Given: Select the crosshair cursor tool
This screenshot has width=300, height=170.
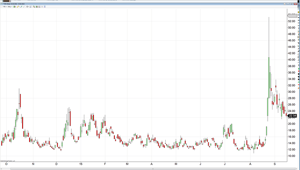Looking at the screenshot, I should (x=27, y=7).
